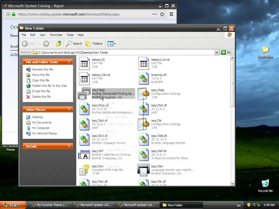The image size is (279, 209).
Task: Collapse the File and Folder Tasks panel
Action: point(69,62)
